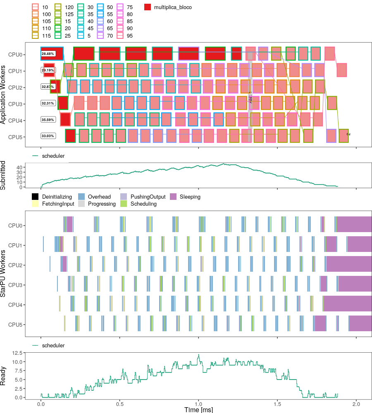Image resolution: width=372 pixels, height=413 pixels.
Task: Click the Time [ms] axis title
Action: point(198,409)
